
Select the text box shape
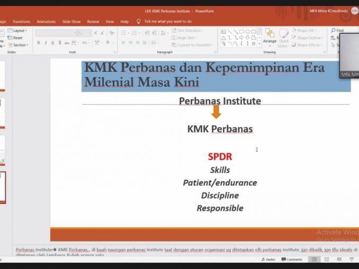(x=223, y=32)
